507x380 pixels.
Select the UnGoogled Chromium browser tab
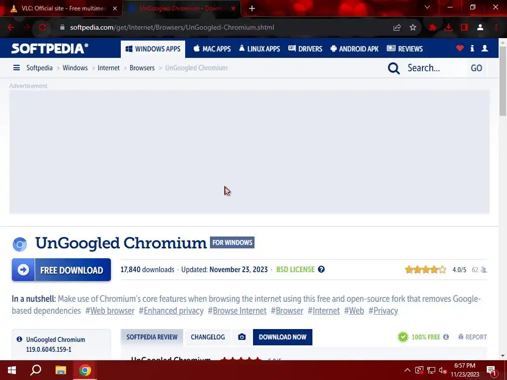182,9
